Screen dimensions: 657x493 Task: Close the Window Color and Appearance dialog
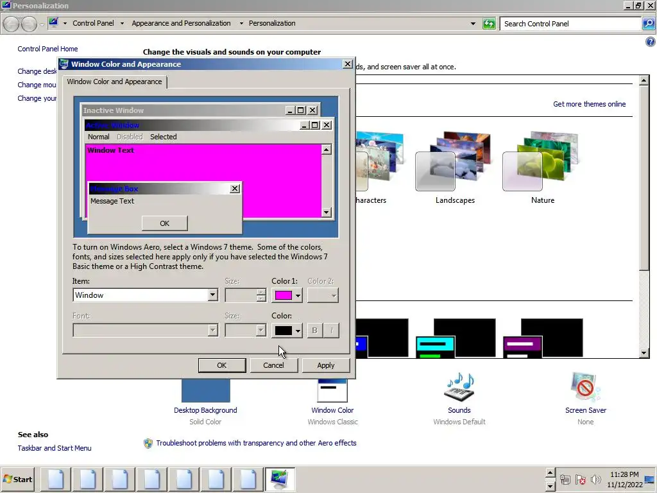[x=347, y=64]
